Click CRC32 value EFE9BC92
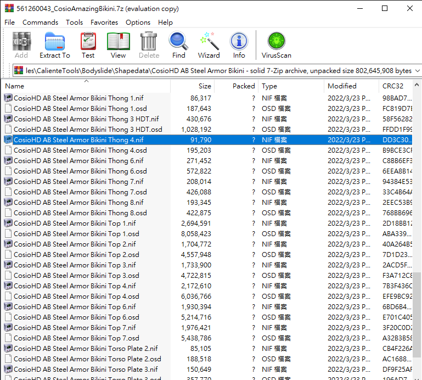Screen dimensions: 422x380 [397, 296]
